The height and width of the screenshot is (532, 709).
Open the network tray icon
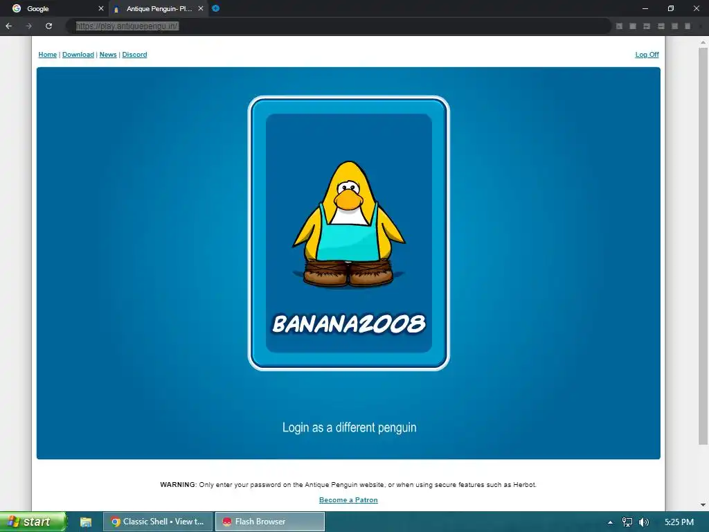(x=627, y=522)
